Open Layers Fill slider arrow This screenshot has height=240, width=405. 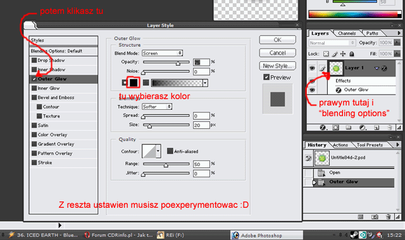[397, 54]
